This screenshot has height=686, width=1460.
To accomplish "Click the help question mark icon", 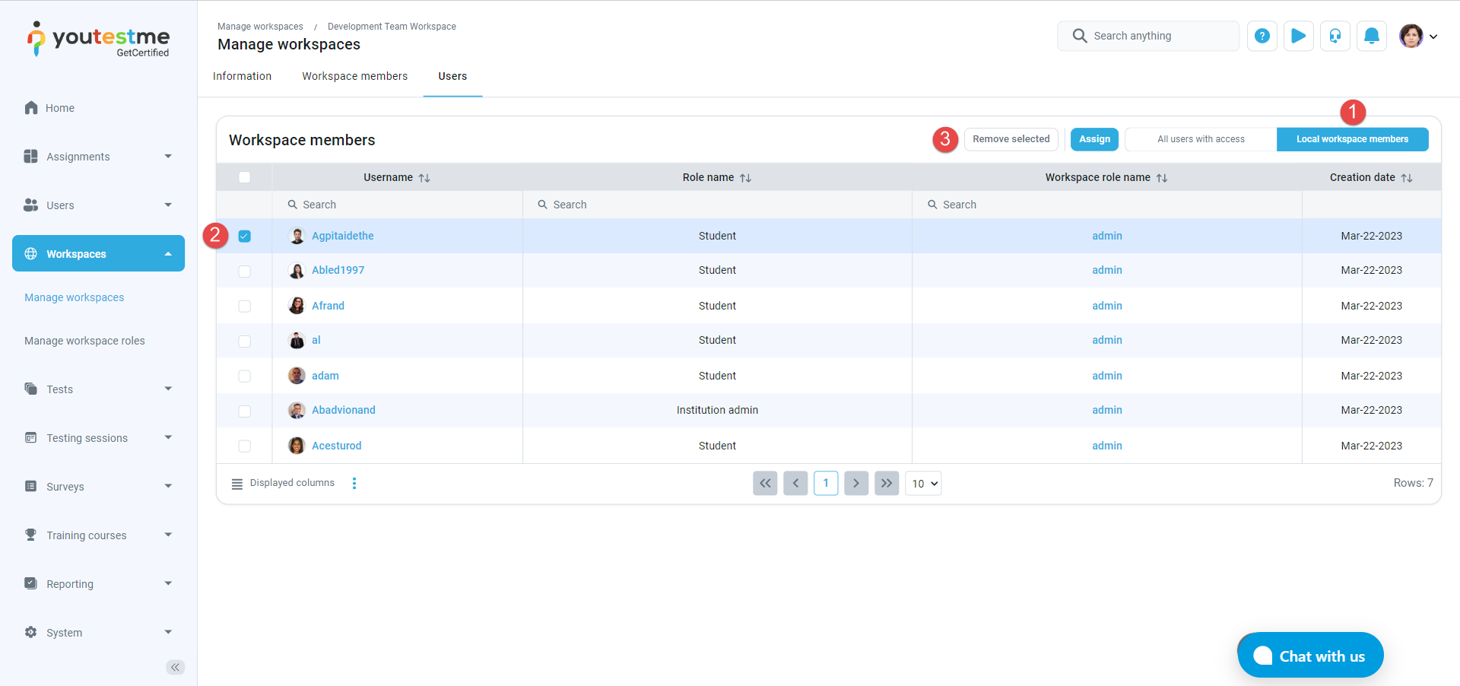I will [x=1262, y=36].
